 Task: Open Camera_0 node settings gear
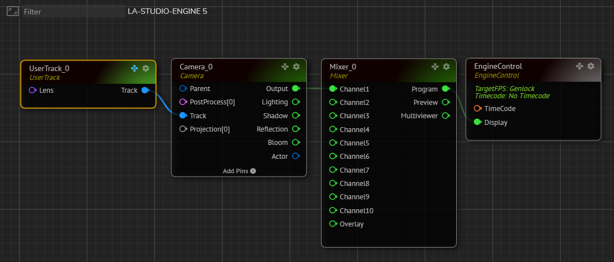pos(296,67)
